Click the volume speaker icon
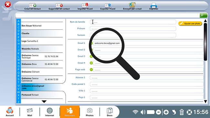The height and width of the screenshot is (118, 210). (143, 112)
